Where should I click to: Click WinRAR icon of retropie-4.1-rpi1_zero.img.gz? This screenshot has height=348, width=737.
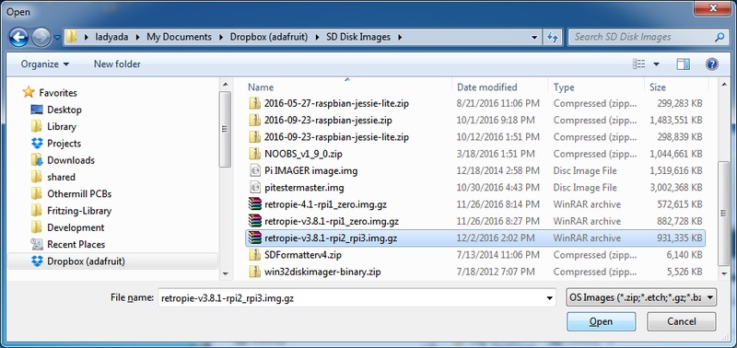(x=254, y=204)
